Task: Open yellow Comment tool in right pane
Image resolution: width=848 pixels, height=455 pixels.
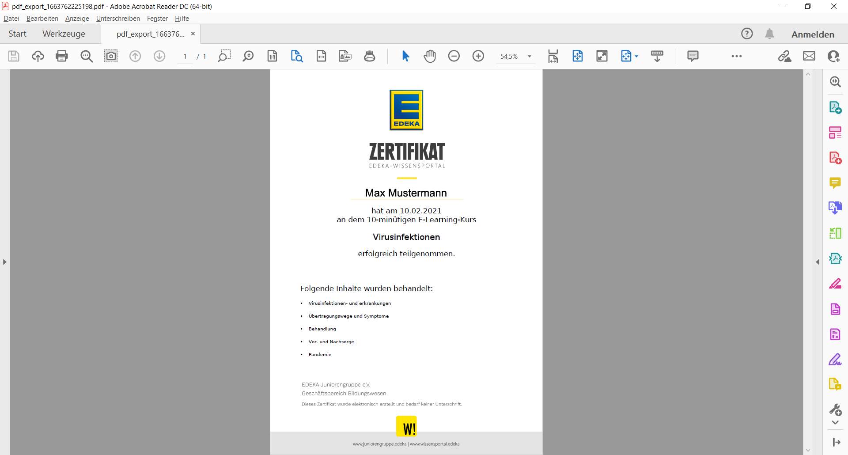Action: [x=835, y=183]
